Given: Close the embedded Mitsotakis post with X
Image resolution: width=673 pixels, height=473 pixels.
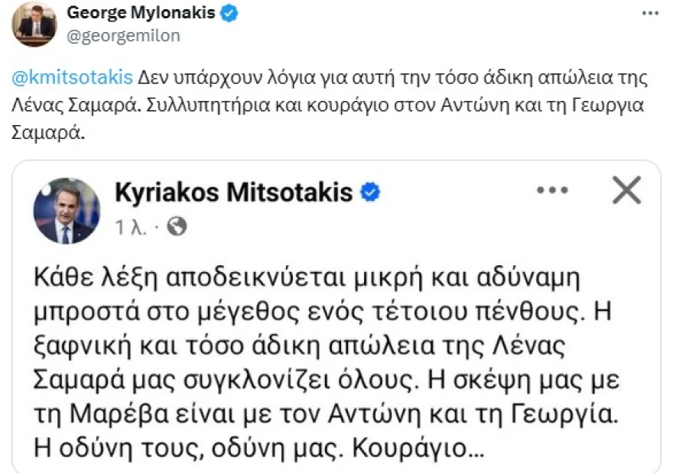Looking at the screenshot, I should point(627,190).
